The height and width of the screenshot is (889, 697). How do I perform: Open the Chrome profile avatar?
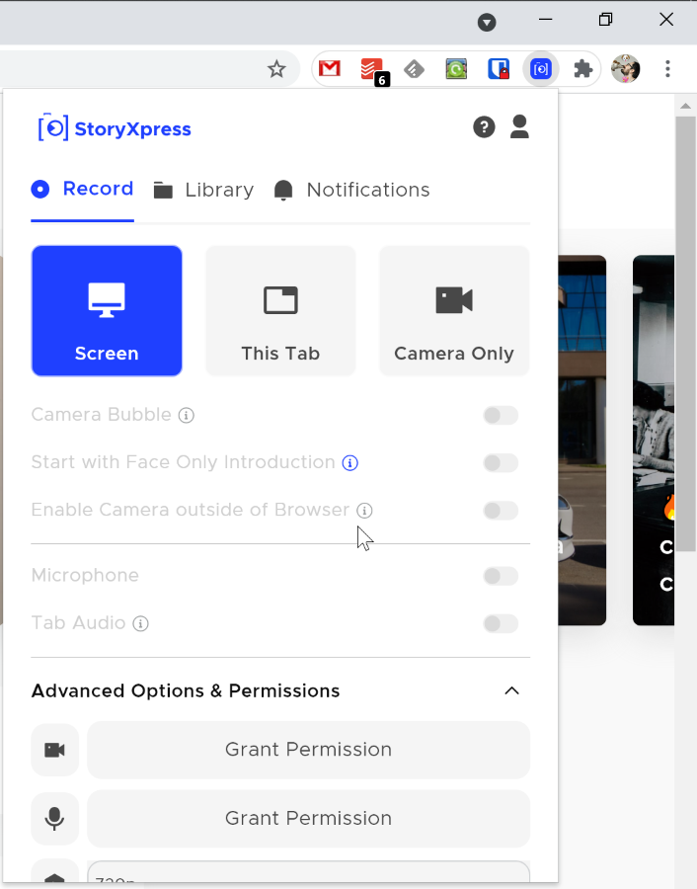(626, 69)
